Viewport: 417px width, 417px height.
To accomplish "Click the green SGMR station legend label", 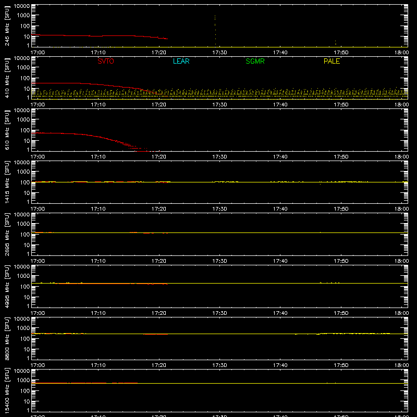I will coord(255,61).
